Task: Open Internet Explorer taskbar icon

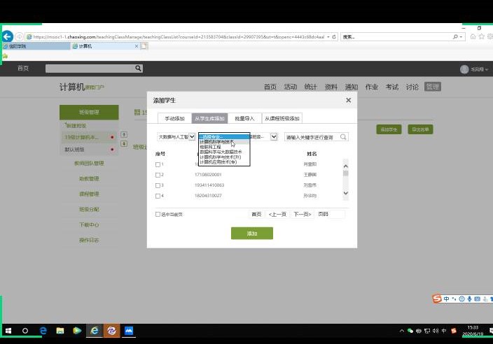Action: (x=94, y=330)
